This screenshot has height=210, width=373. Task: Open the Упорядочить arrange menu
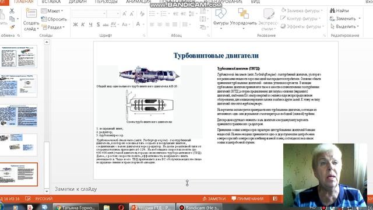pyautogui.click(x=244, y=18)
